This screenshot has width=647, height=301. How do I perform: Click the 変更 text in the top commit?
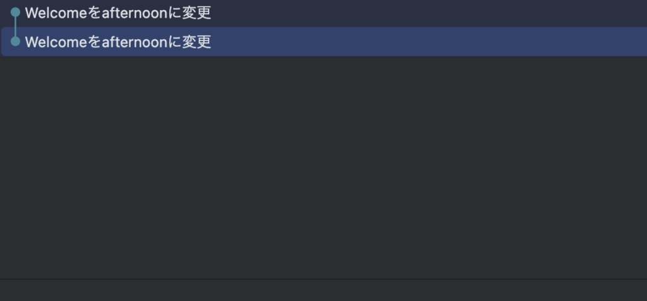pyautogui.click(x=197, y=13)
